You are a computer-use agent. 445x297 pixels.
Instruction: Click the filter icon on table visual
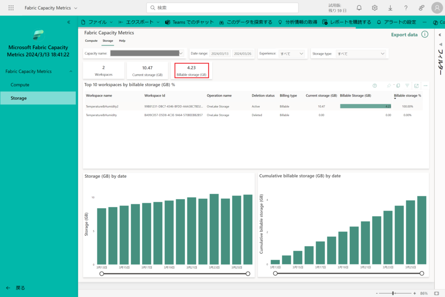click(407, 86)
